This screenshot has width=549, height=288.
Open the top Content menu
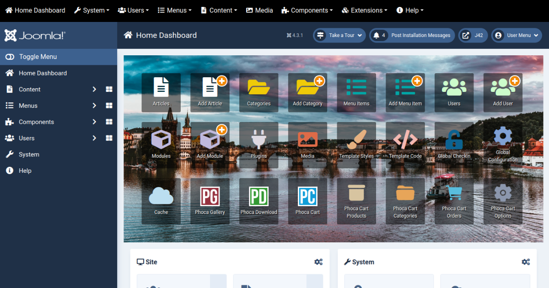click(219, 10)
